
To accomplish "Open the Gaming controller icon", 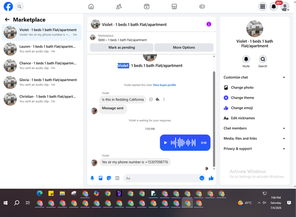I will tap(202, 7).
